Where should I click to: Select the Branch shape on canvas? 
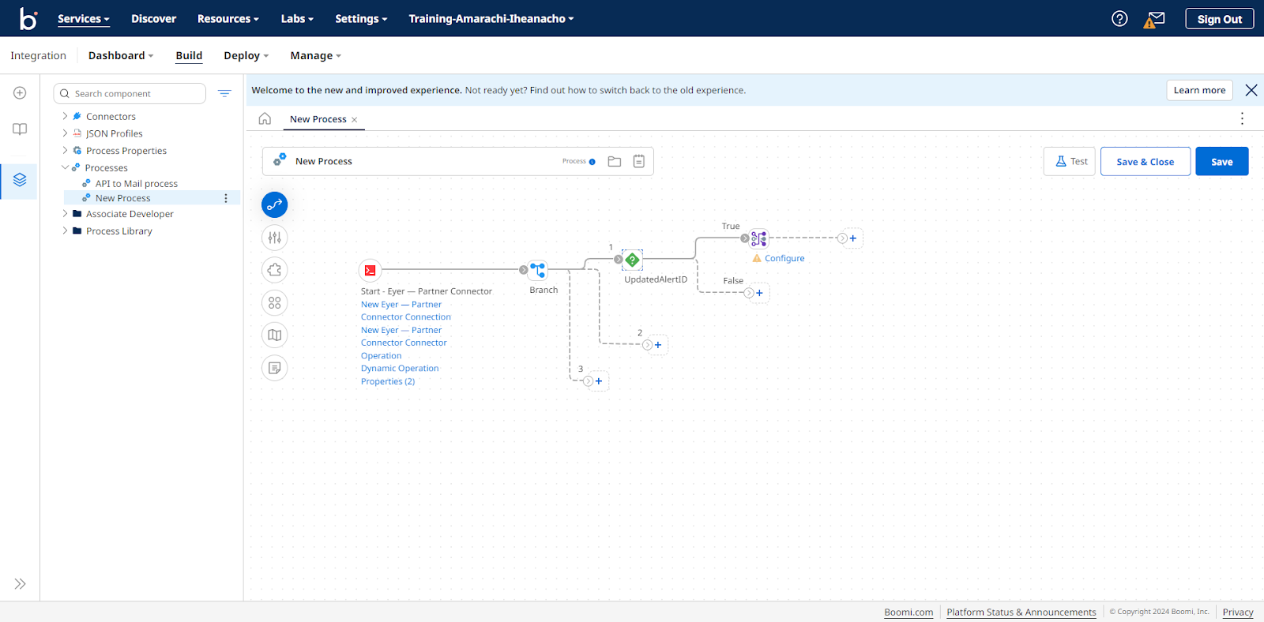(538, 270)
